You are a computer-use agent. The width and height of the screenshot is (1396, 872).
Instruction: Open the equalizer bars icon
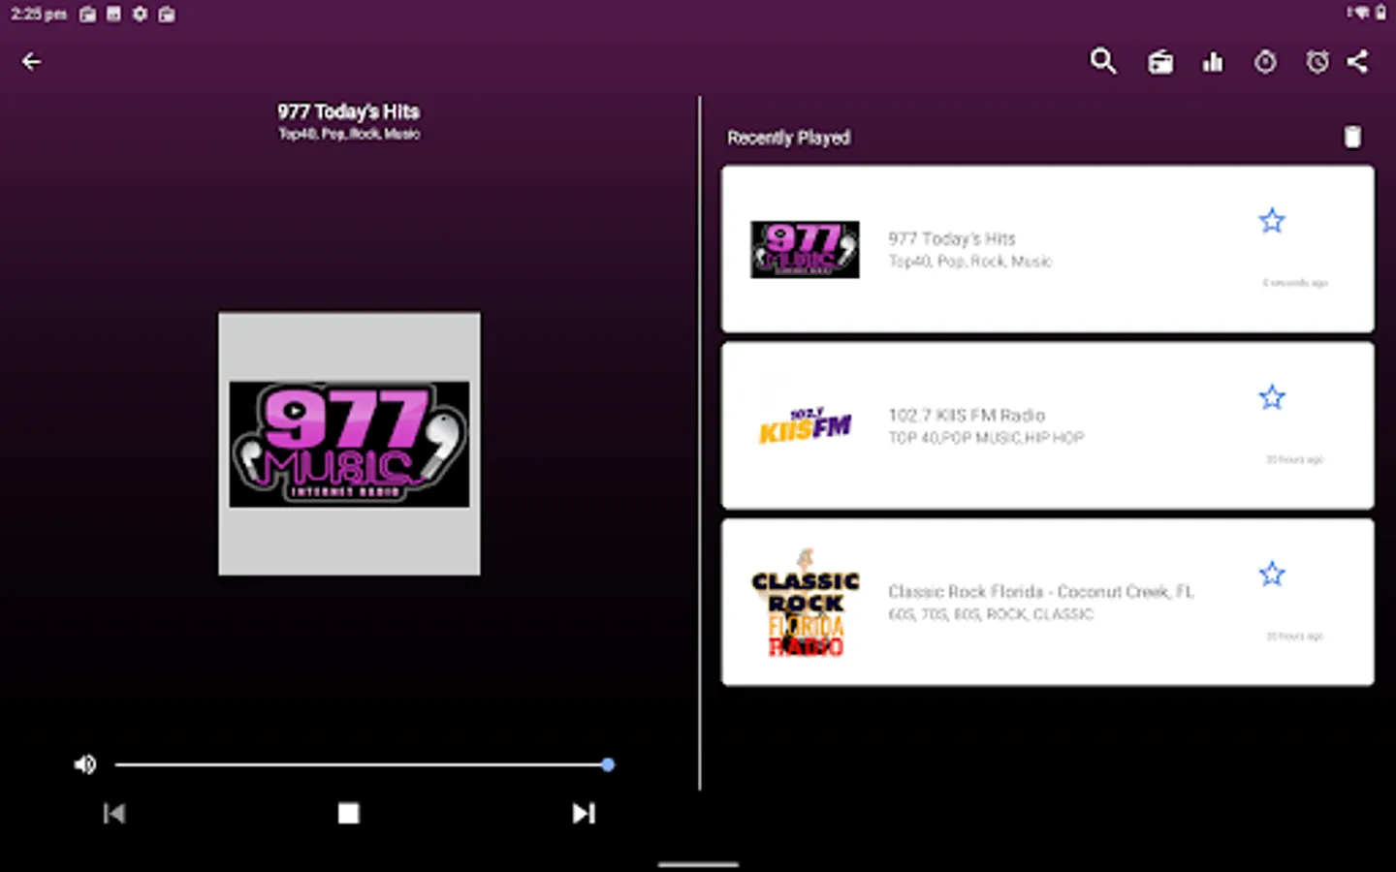1213,63
